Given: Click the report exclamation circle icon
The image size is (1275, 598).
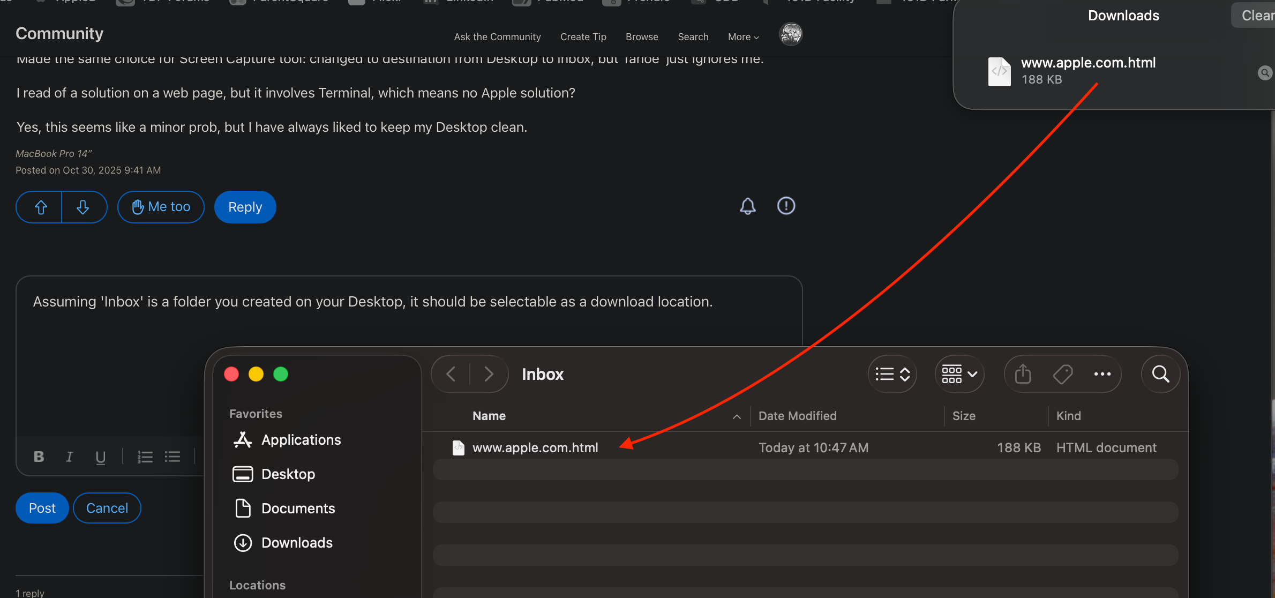Looking at the screenshot, I should pyautogui.click(x=786, y=206).
